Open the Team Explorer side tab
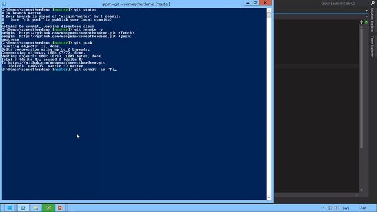 372,46
